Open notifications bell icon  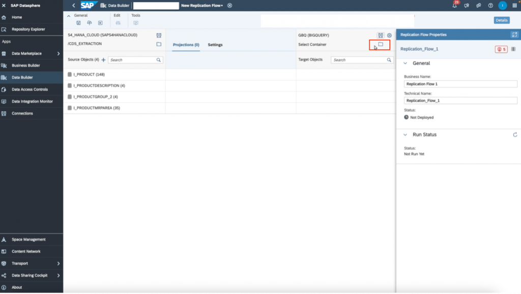454,5
